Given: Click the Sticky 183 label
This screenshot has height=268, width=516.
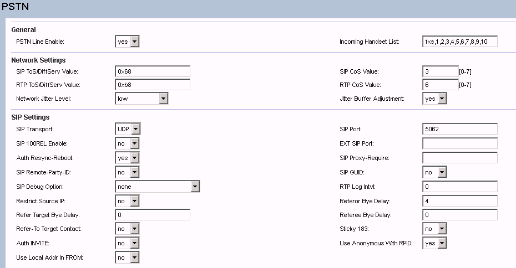Looking at the screenshot, I should (x=354, y=229).
